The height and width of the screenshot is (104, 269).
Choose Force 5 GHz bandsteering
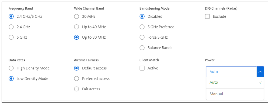coord(142,37)
